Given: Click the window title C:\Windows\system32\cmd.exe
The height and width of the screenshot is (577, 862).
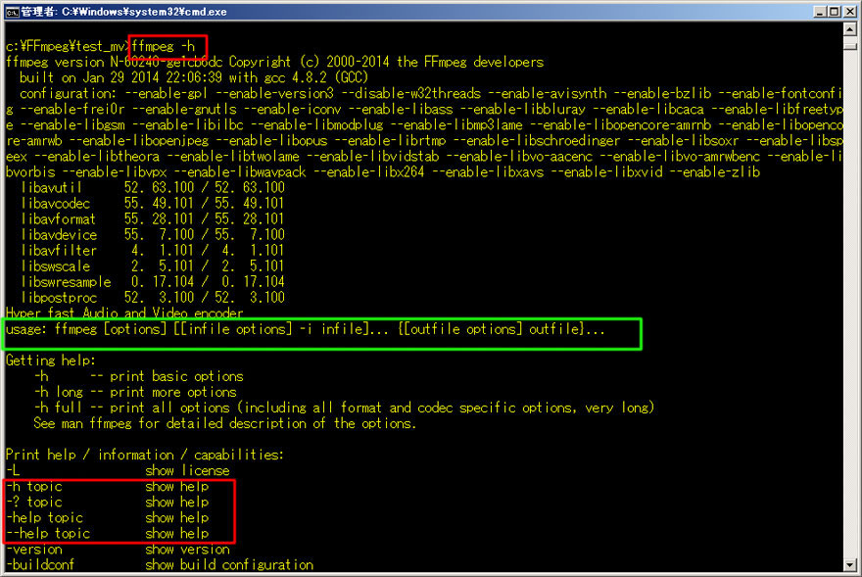Looking at the screenshot, I should (x=144, y=12).
